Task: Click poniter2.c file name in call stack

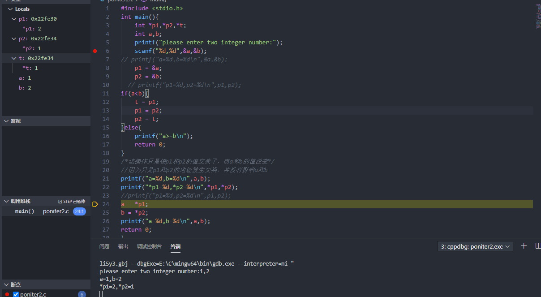Action: tap(56, 211)
